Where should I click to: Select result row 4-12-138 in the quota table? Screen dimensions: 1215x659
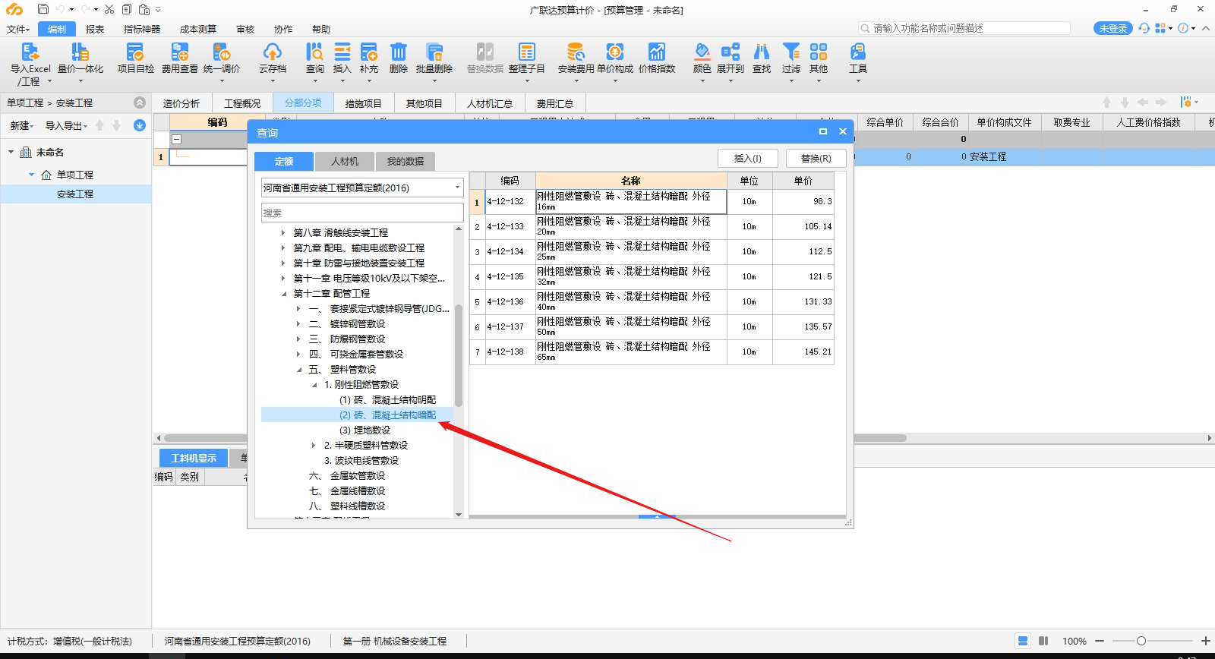coord(652,352)
